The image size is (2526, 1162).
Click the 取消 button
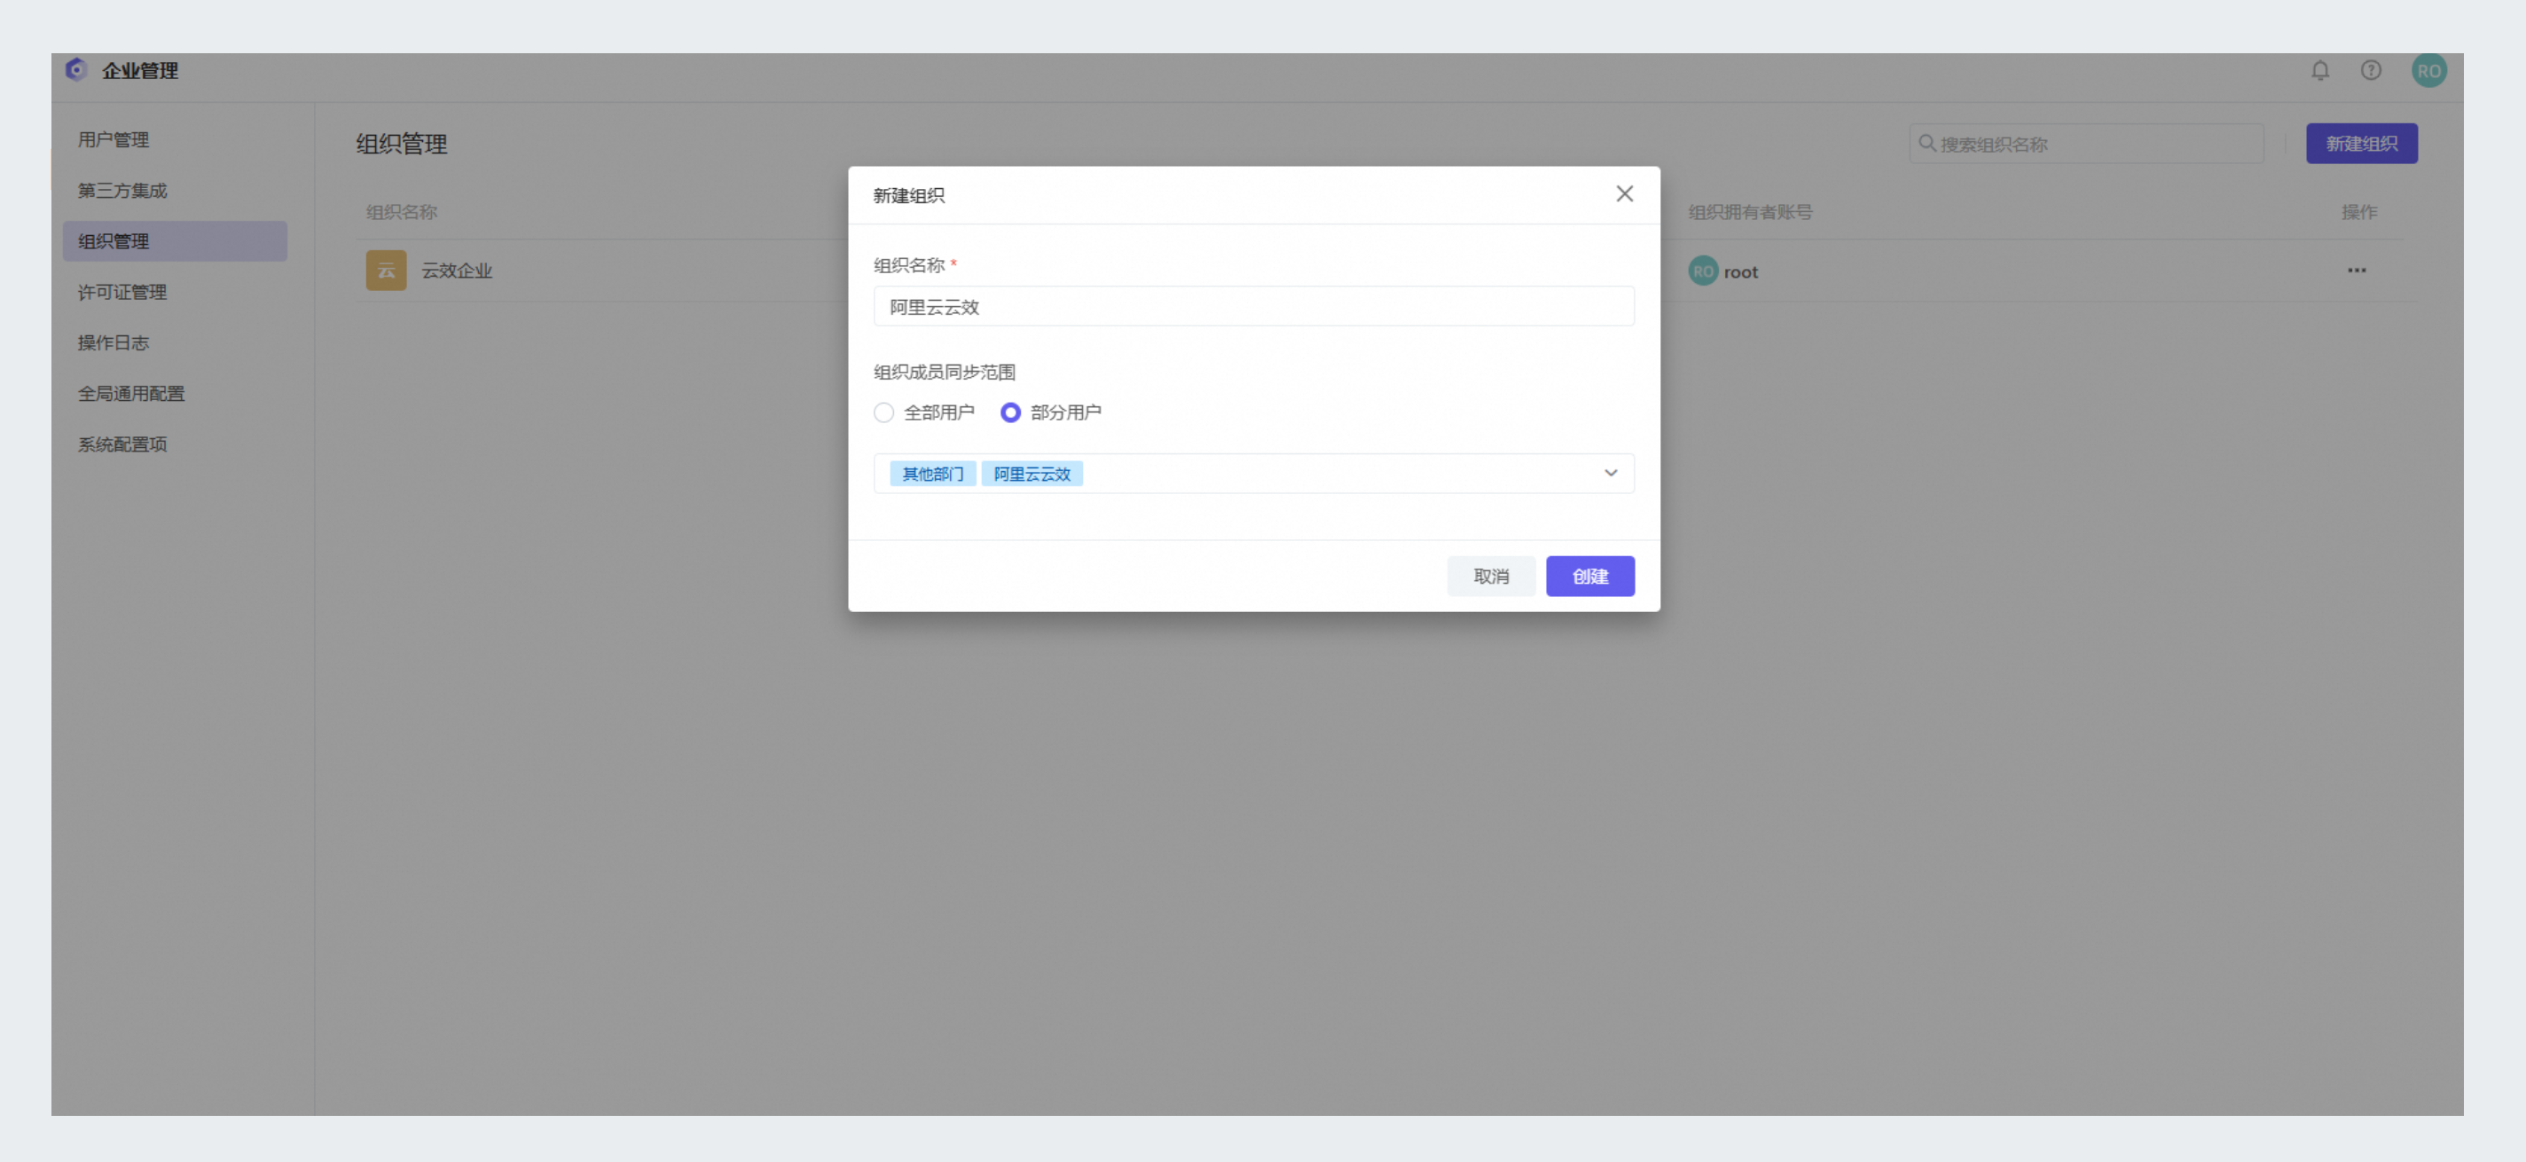(x=1490, y=577)
